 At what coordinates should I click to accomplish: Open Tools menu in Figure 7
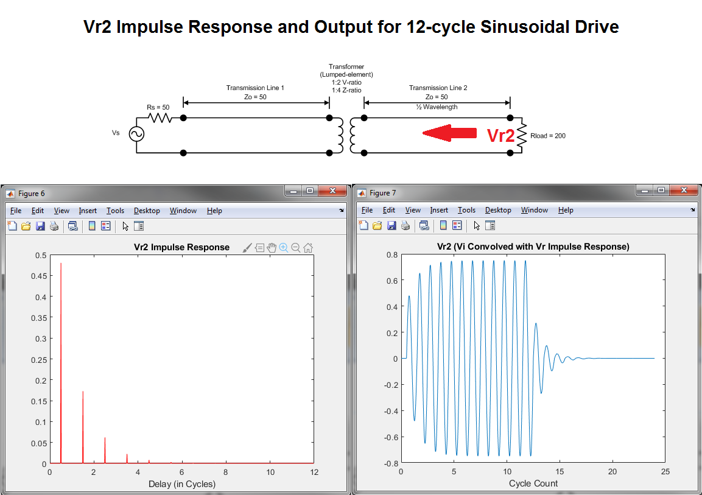click(466, 210)
